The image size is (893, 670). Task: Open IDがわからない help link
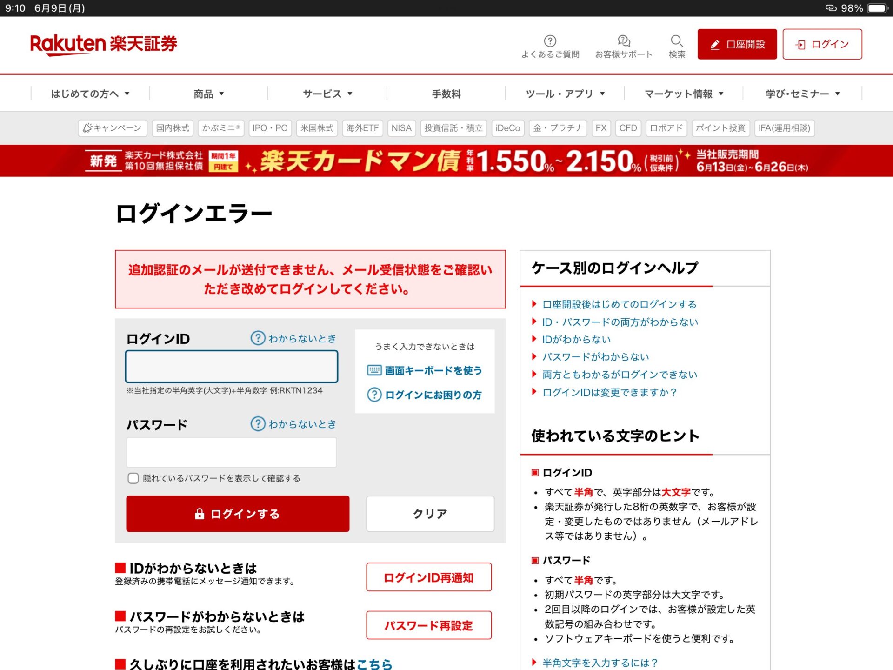(x=576, y=339)
